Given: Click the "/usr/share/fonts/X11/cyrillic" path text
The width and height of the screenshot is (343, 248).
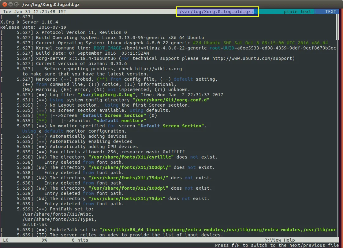Looking at the screenshot, I should click(131, 157).
